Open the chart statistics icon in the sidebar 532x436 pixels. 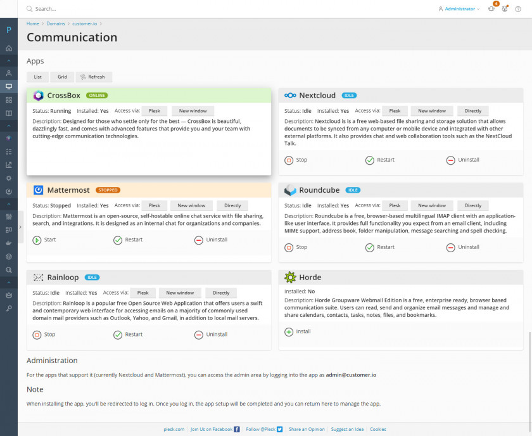click(x=9, y=165)
